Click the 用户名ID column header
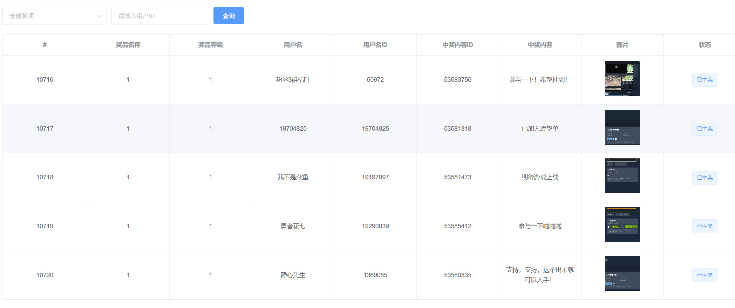Screen dimensions: 735x308 click(x=375, y=45)
